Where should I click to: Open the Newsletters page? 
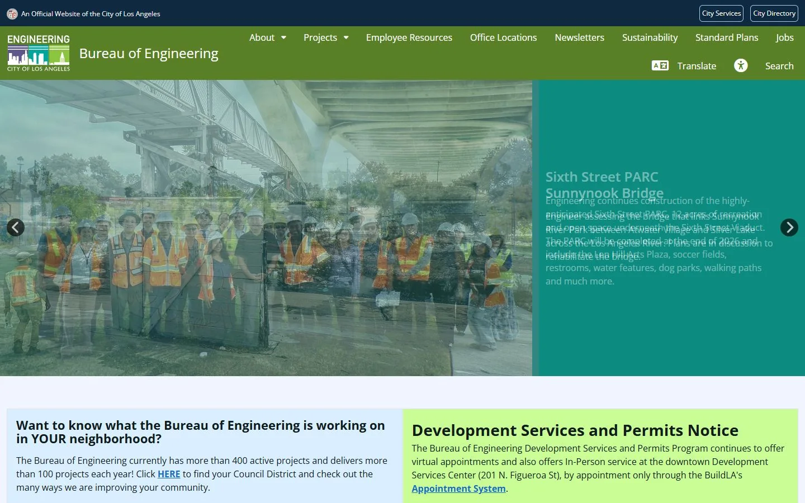coord(579,37)
